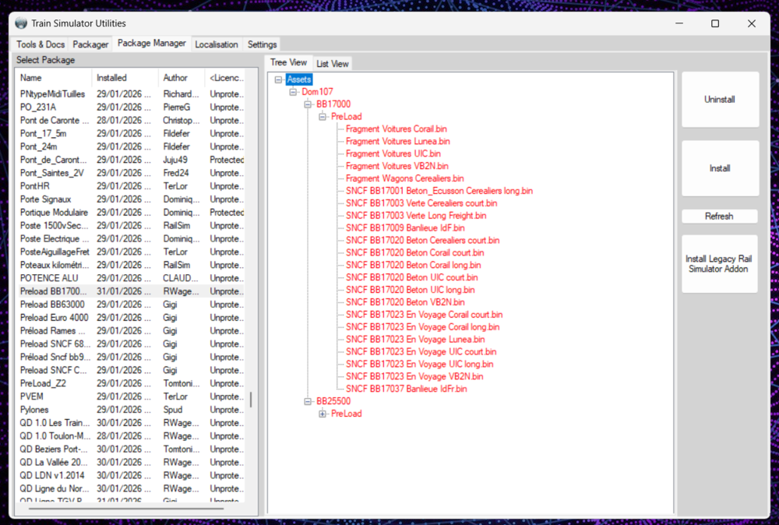Click the Uninstall button
This screenshot has width=779, height=525.
tap(719, 100)
